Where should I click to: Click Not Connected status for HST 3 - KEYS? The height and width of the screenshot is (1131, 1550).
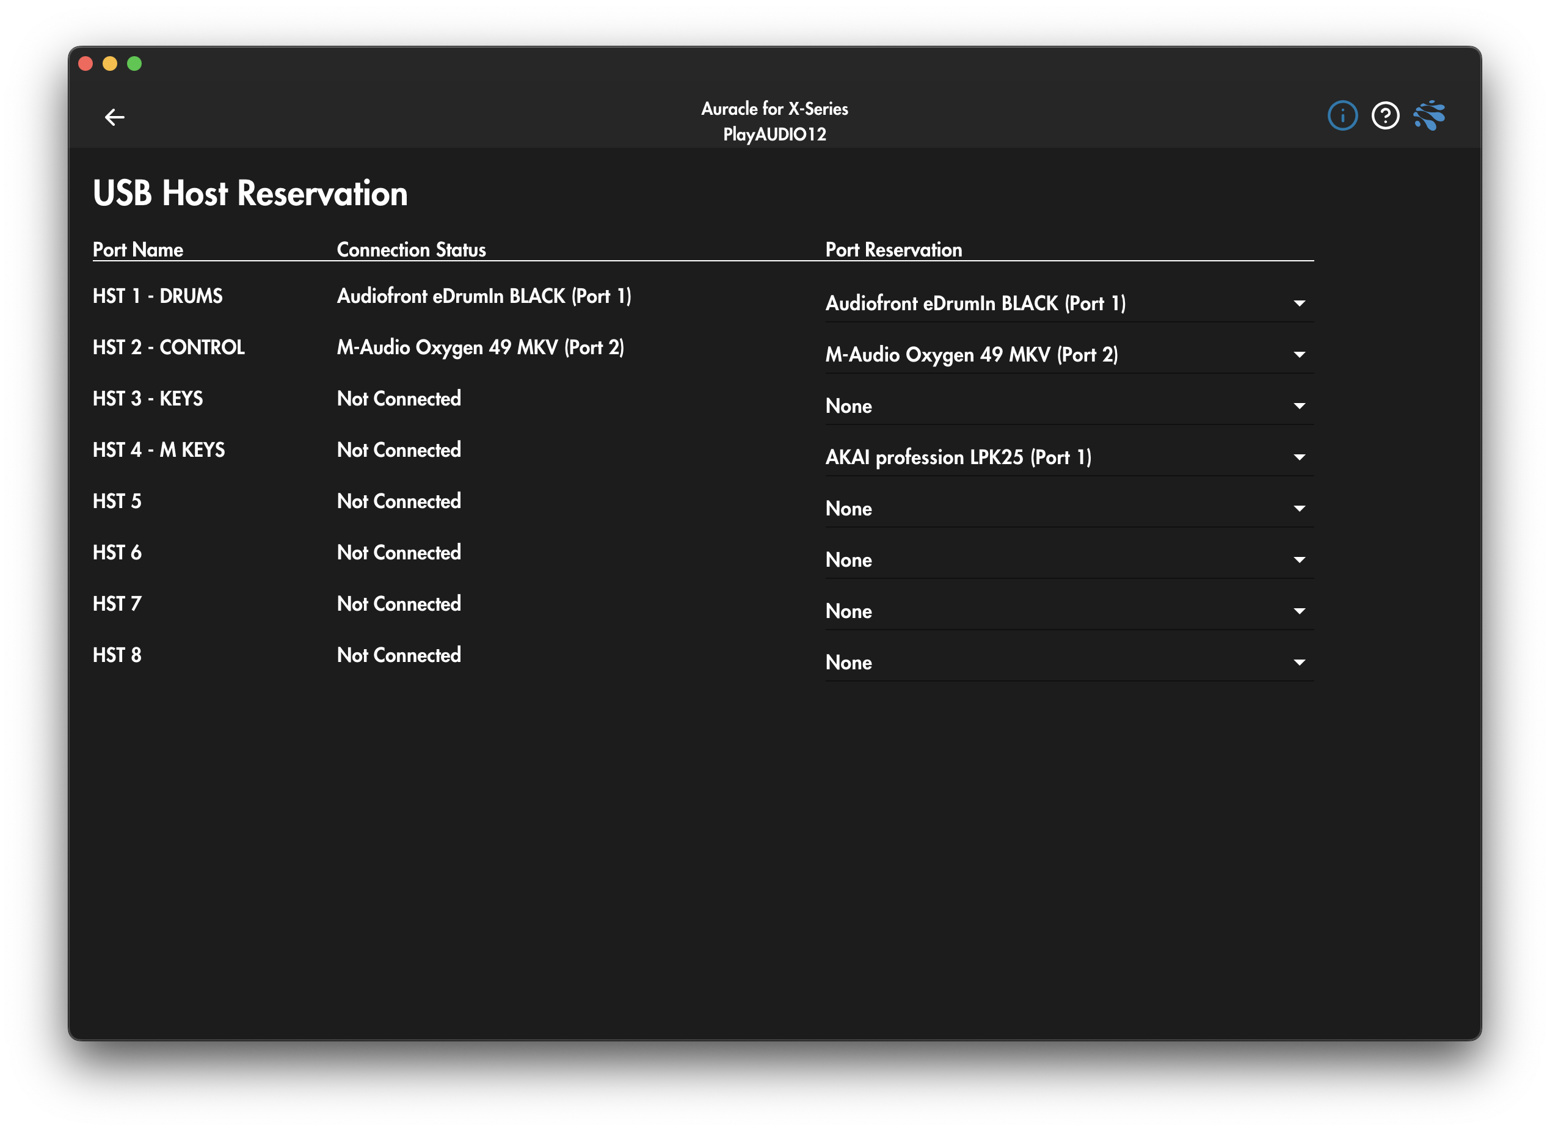[x=399, y=398]
